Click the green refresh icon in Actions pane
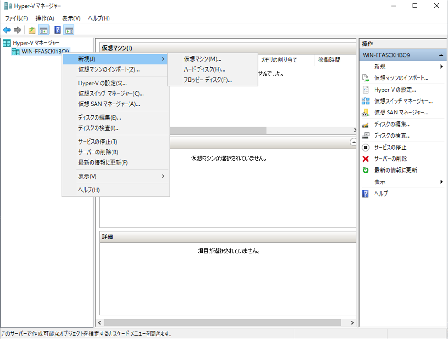 point(366,170)
